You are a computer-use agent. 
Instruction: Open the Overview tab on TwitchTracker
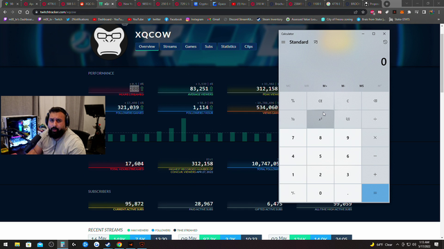coord(146,46)
